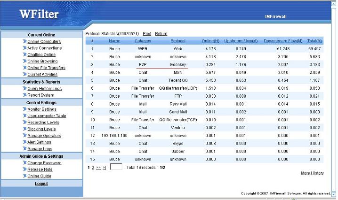Screen dimensions: 338x200
Task: Click arrow icon beside Chatting Online
Action: 25,54
